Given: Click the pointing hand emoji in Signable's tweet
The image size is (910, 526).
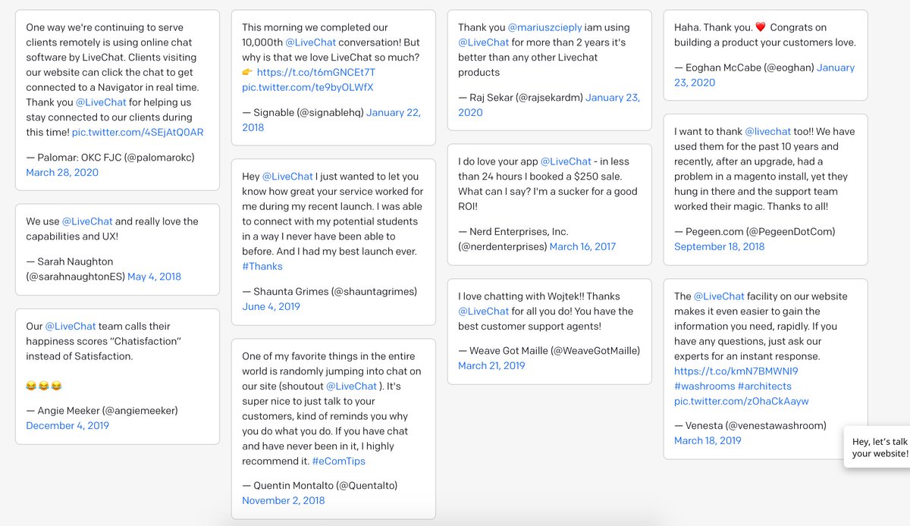Looking at the screenshot, I should pyautogui.click(x=247, y=72).
